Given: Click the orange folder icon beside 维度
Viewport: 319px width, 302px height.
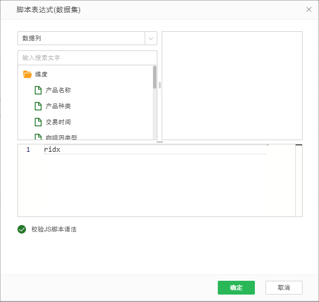Looking at the screenshot, I should click(x=28, y=74).
